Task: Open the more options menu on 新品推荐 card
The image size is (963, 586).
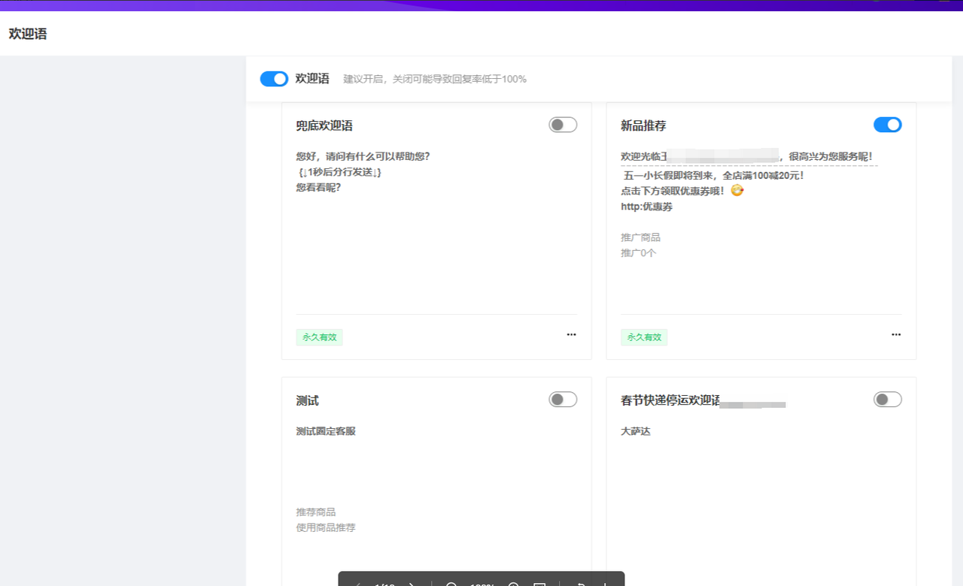Action: 896,335
